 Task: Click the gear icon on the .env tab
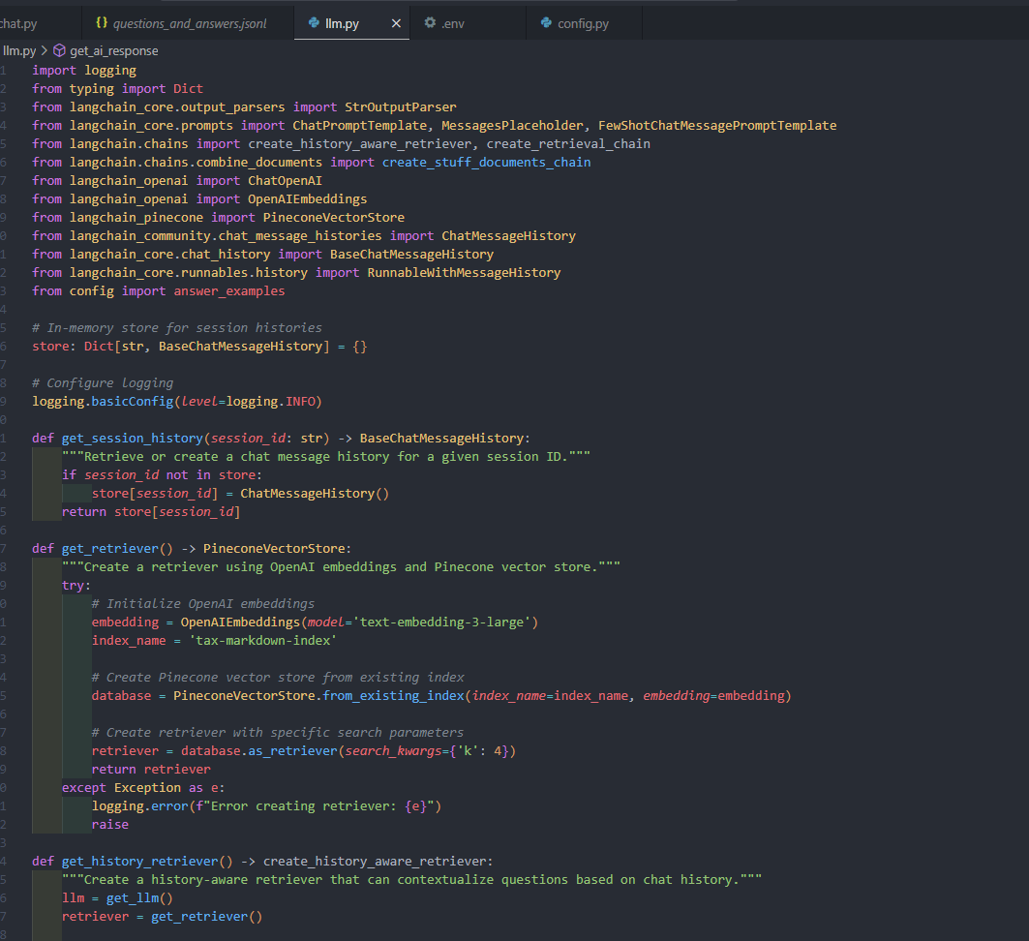tap(430, 23)
